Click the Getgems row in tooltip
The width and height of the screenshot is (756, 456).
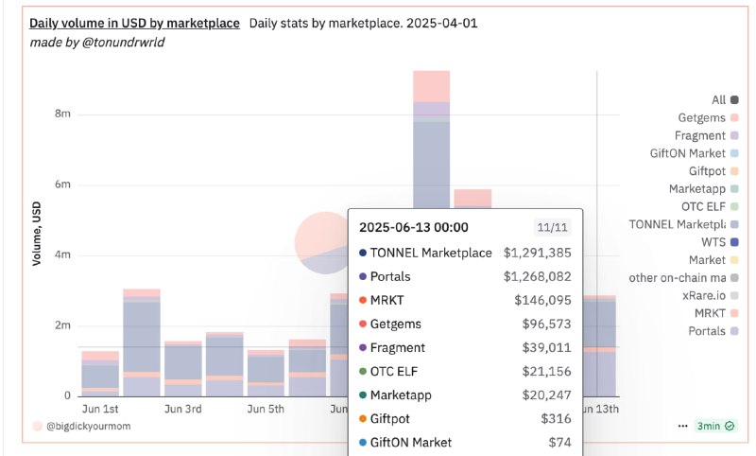click(x=465, y=324)
